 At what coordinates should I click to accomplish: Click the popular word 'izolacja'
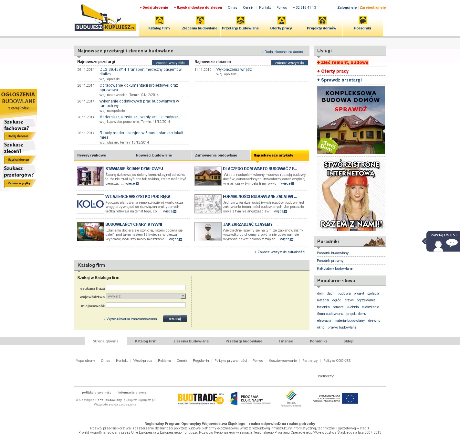[x=373, y=293]
